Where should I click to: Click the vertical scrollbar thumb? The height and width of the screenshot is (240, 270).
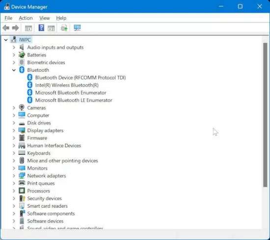[x=265, y=115]
